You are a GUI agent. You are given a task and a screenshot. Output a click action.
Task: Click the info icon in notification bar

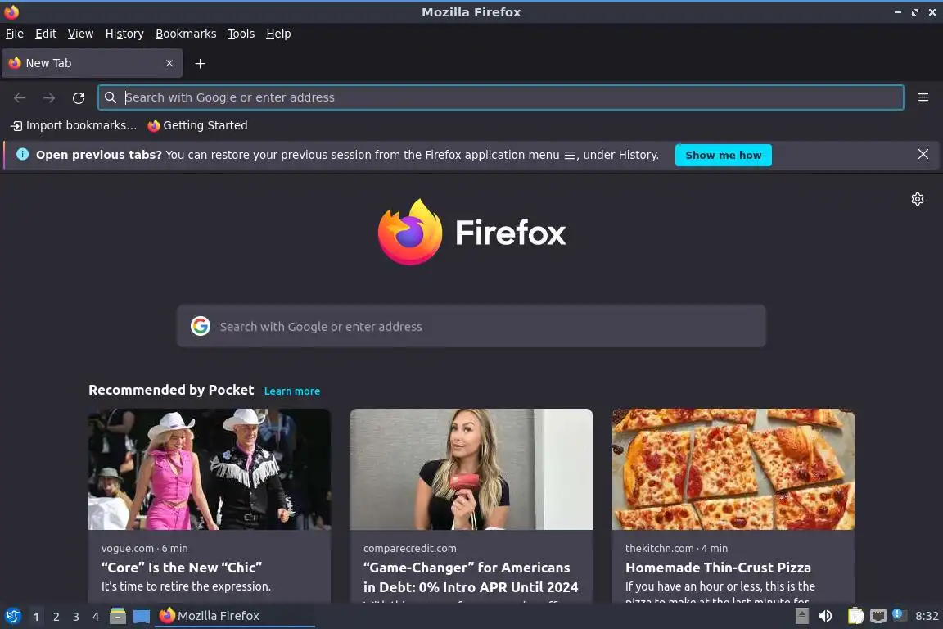click(x=22, y=154)
